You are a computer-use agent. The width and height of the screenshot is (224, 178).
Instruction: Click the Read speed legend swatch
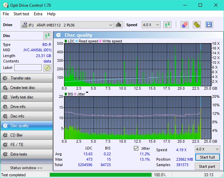(x=77, y=41)
